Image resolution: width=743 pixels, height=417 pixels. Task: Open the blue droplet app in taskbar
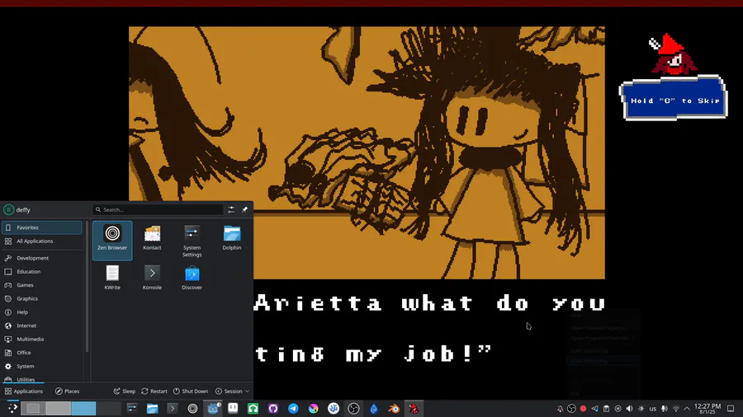click(x=374, y=409)
